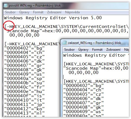This screenshot has height=119, width=131.
Task: Click the second [-HKEY_LOCAL_MACHINE line in back window
Action: pos(32,44)
